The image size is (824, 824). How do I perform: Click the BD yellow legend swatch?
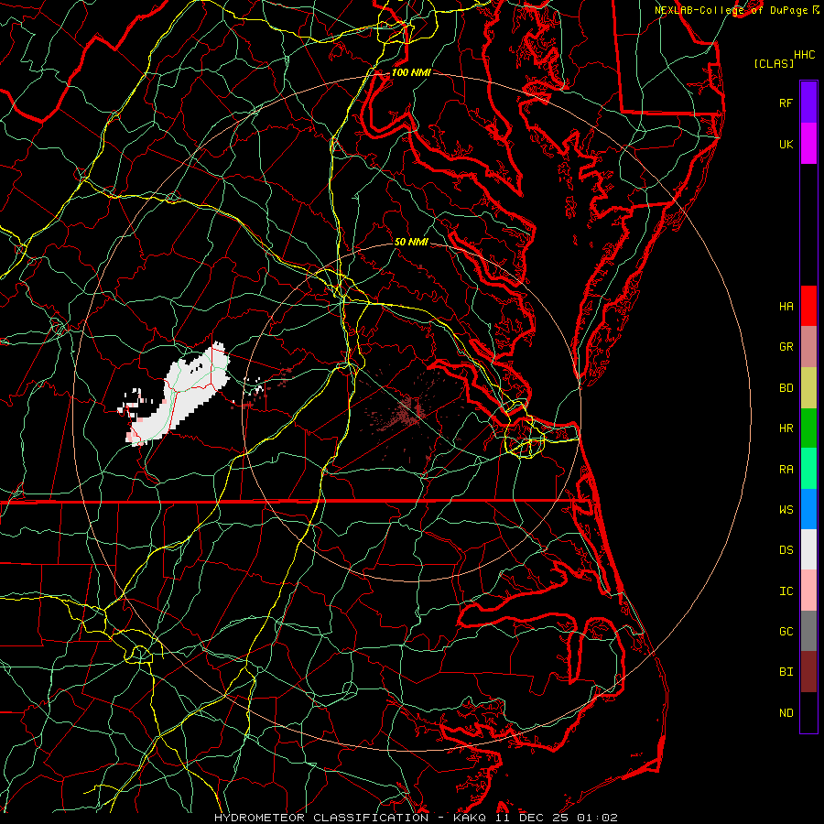click(x=808, y=387)
